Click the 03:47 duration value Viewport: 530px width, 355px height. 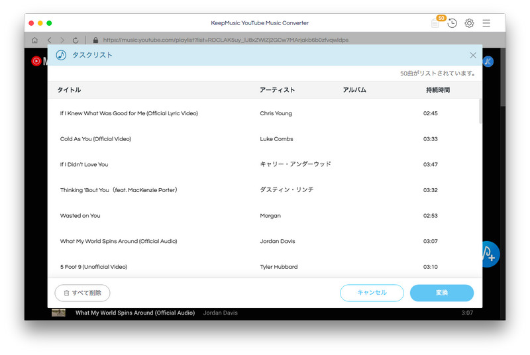(430, 164)
